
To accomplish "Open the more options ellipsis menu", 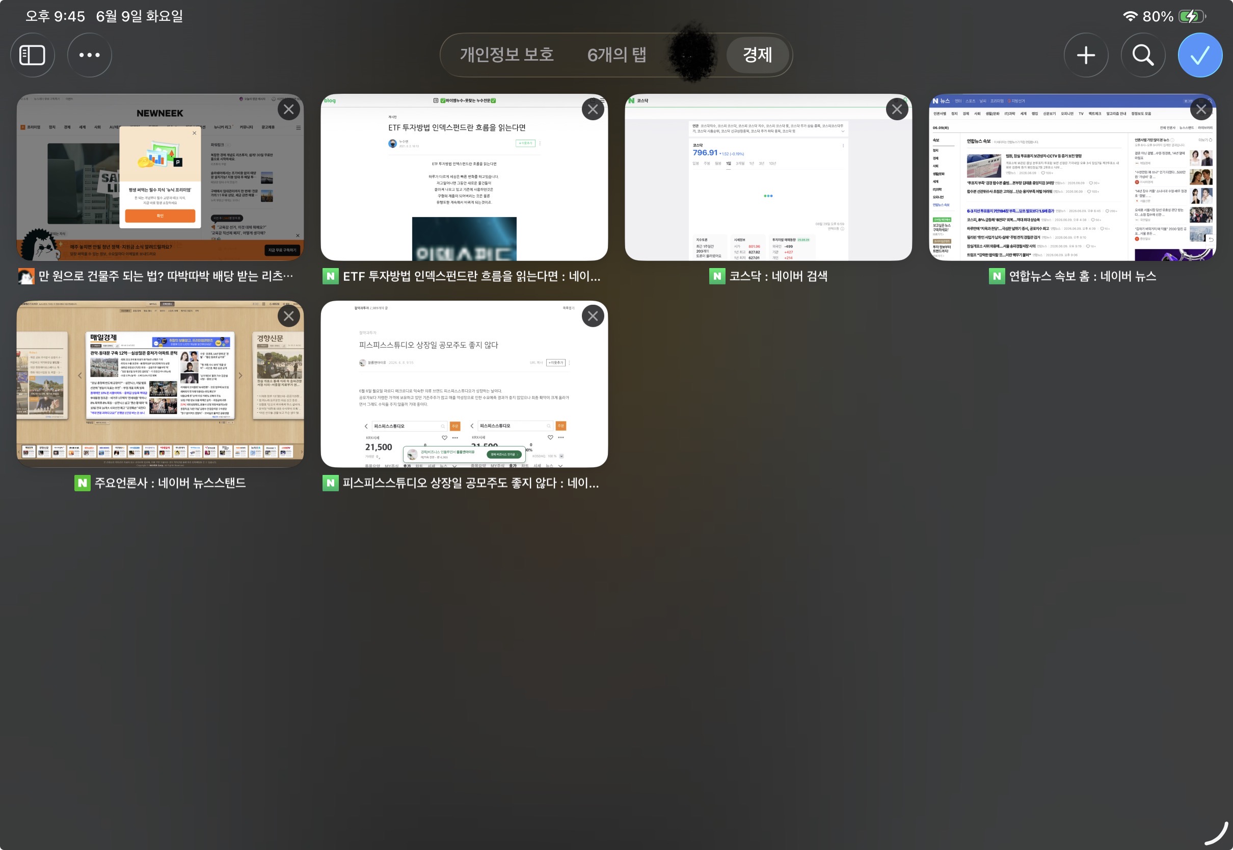I will (90, 55).
